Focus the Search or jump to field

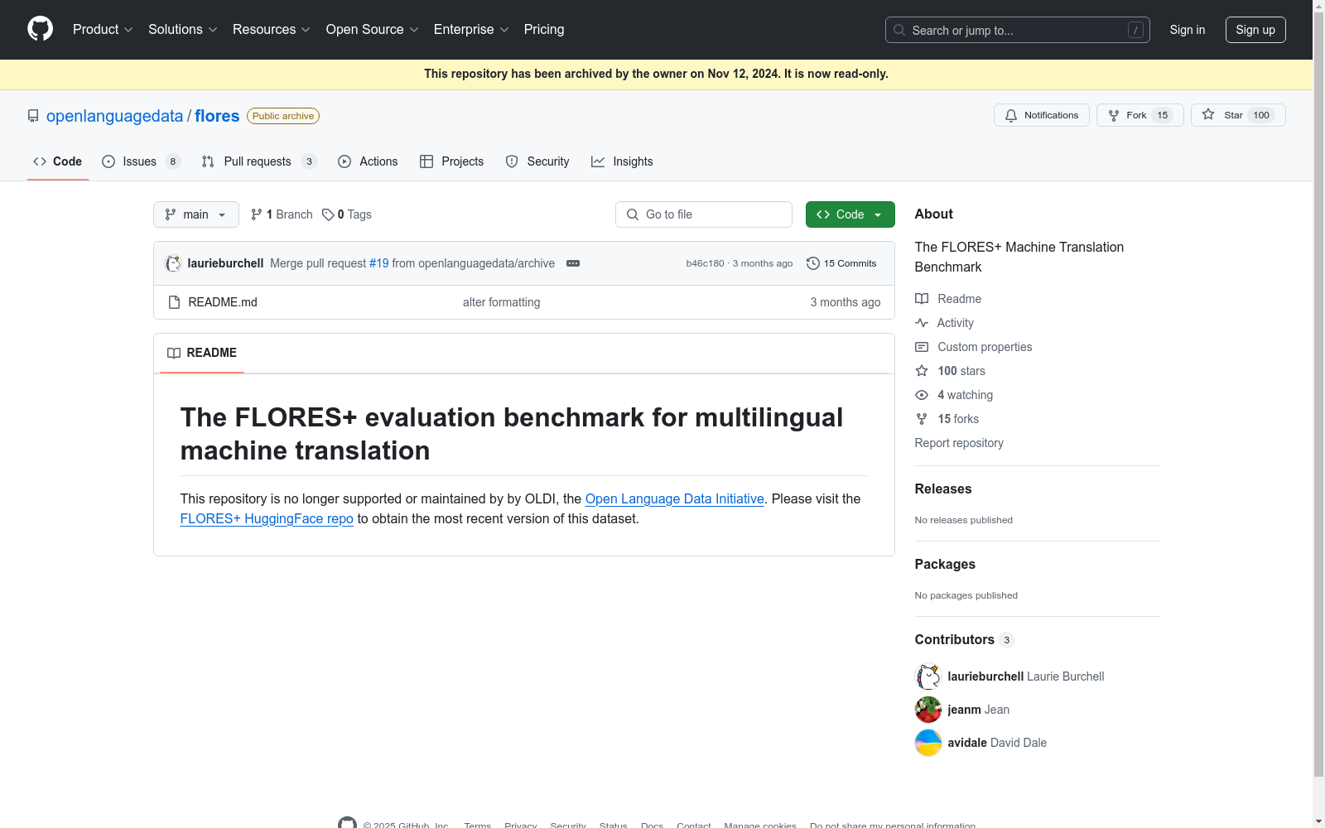point(1018,30)
